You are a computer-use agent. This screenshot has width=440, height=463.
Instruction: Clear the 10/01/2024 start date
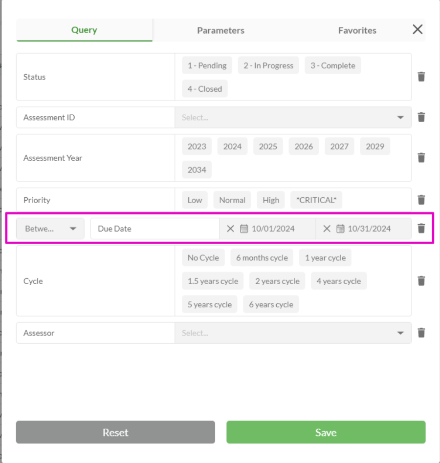pos(231,229)
